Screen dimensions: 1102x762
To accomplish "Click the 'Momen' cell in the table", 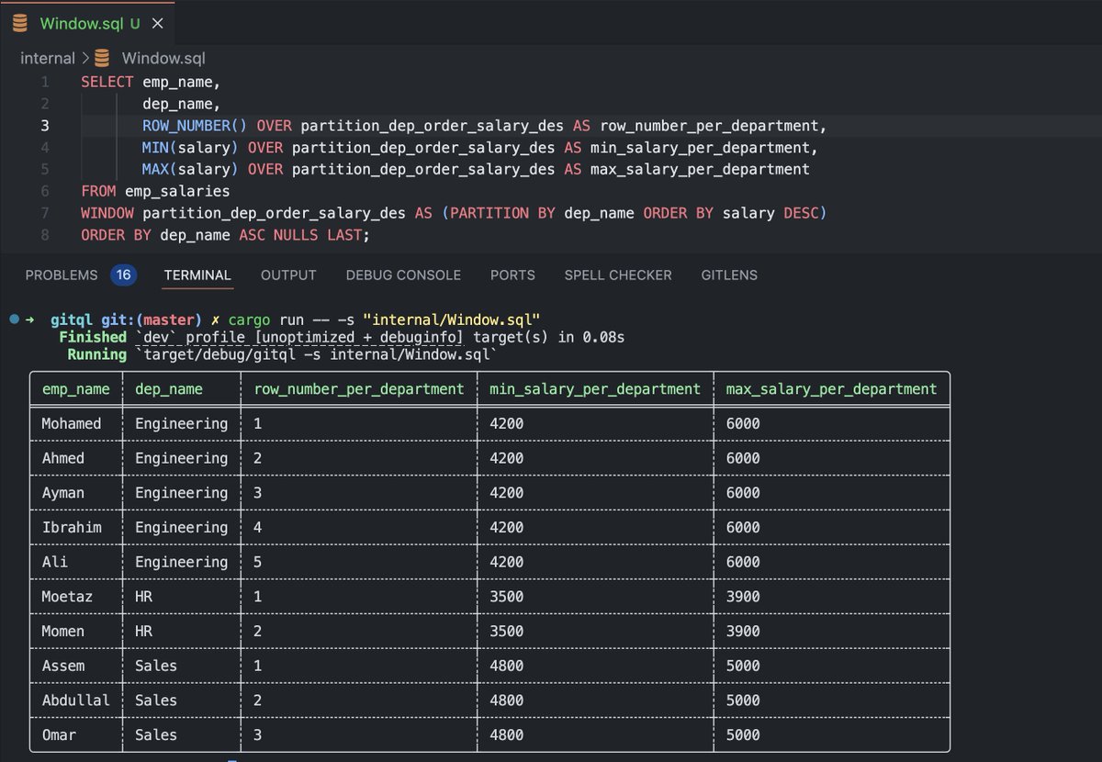I will click(x=63, y=631).
